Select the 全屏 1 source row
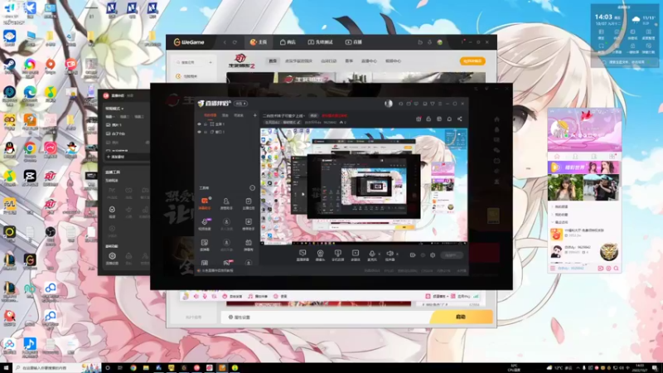Viewport: 663px width, 373px height. [x=226, y=124]
